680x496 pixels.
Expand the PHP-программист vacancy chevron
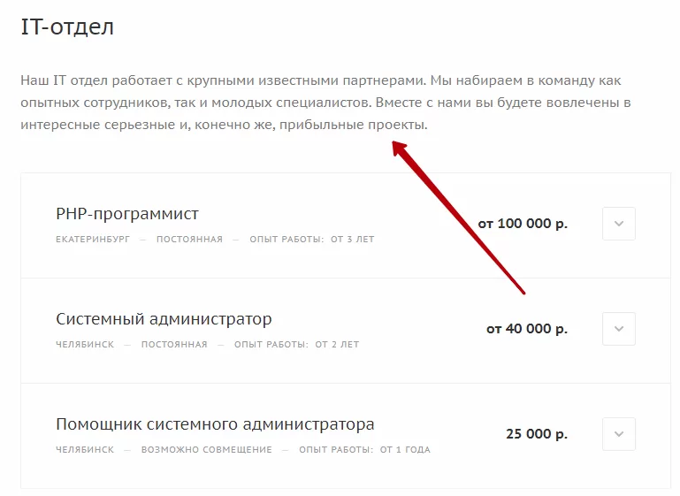click(618, 224)
